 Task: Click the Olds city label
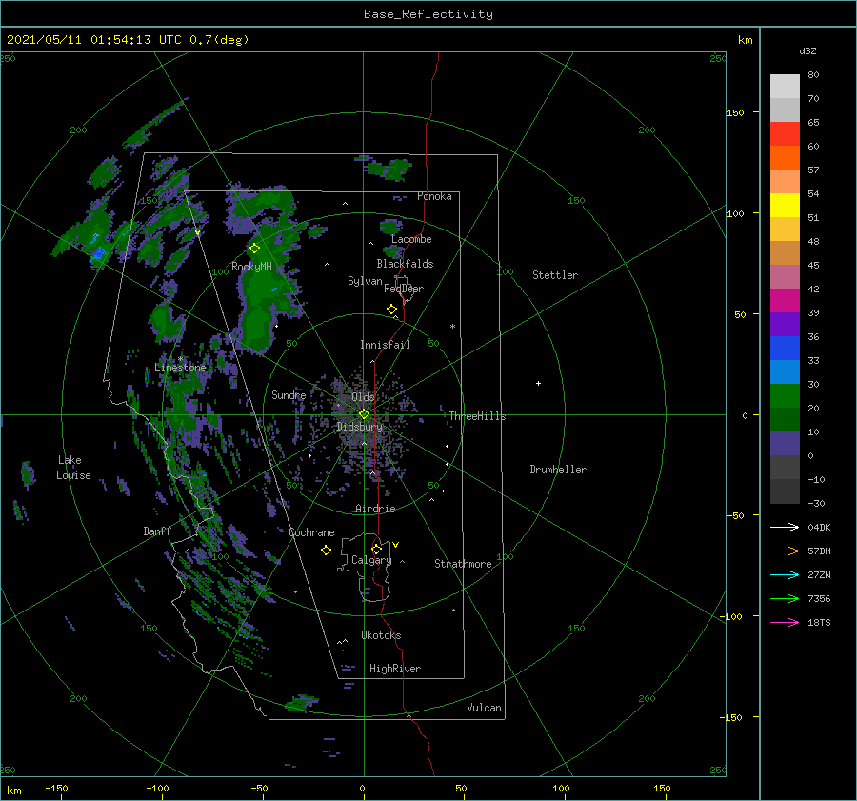(363, 396)
